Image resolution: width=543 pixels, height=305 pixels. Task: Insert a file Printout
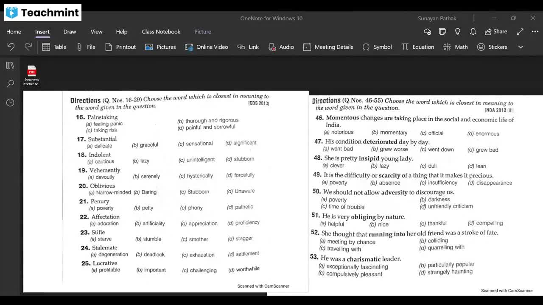point(120,47)
